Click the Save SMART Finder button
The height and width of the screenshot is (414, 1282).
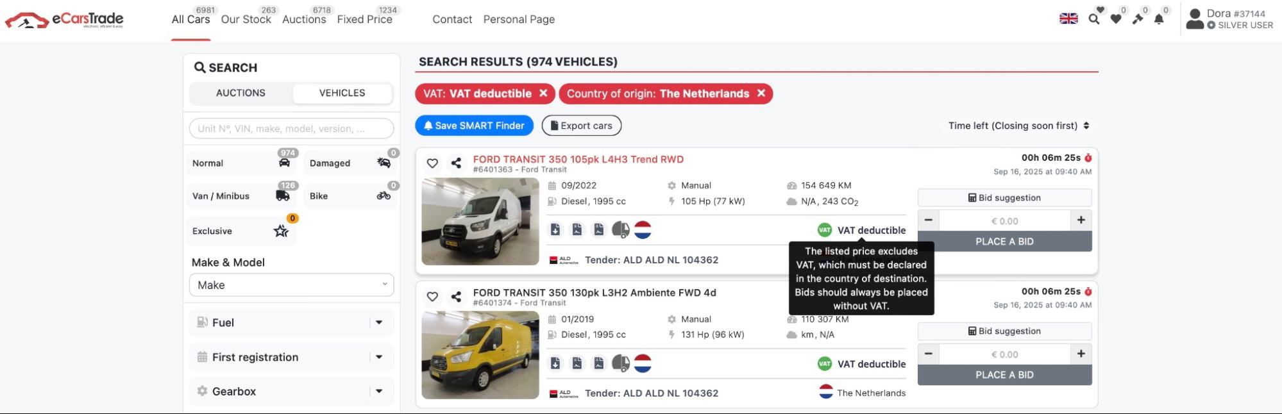(x=473, y=126)
